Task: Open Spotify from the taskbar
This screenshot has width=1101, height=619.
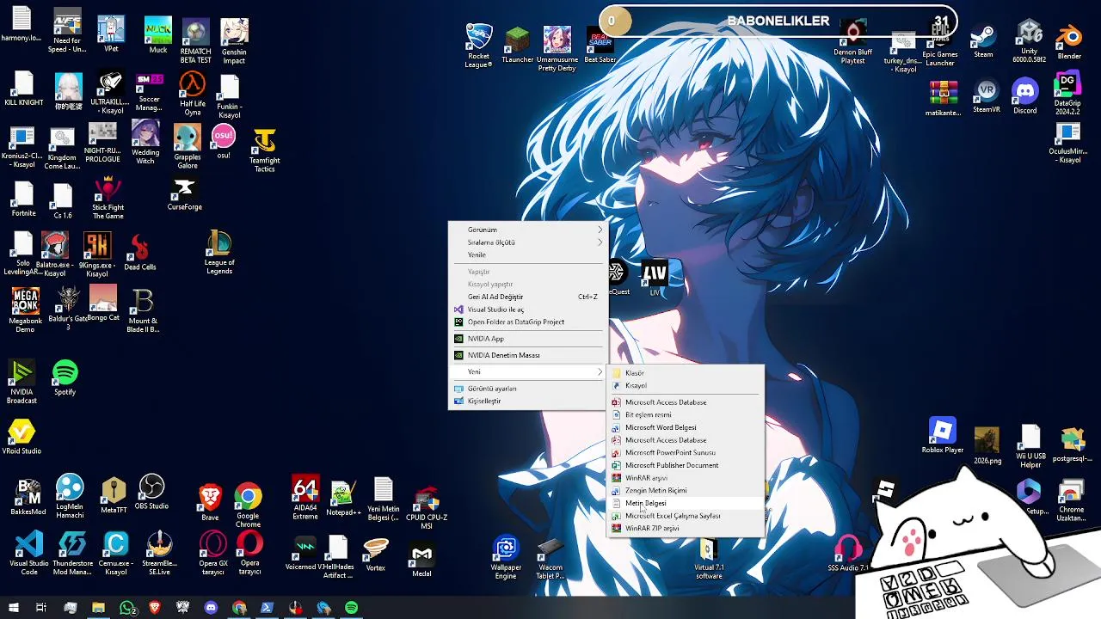Action: (x=351, y=608)
